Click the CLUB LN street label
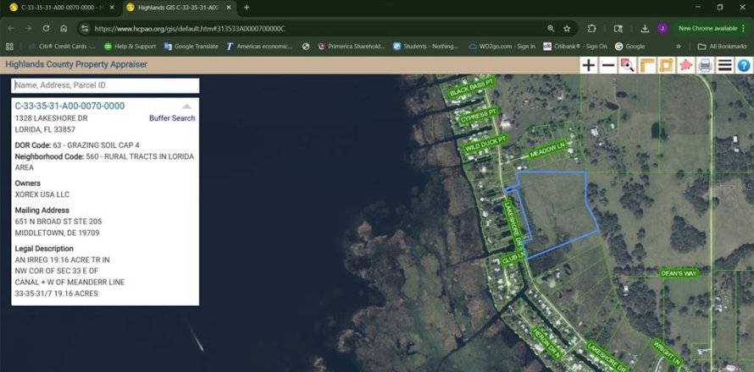Screen dimensions: 754x372 [513, 259]
